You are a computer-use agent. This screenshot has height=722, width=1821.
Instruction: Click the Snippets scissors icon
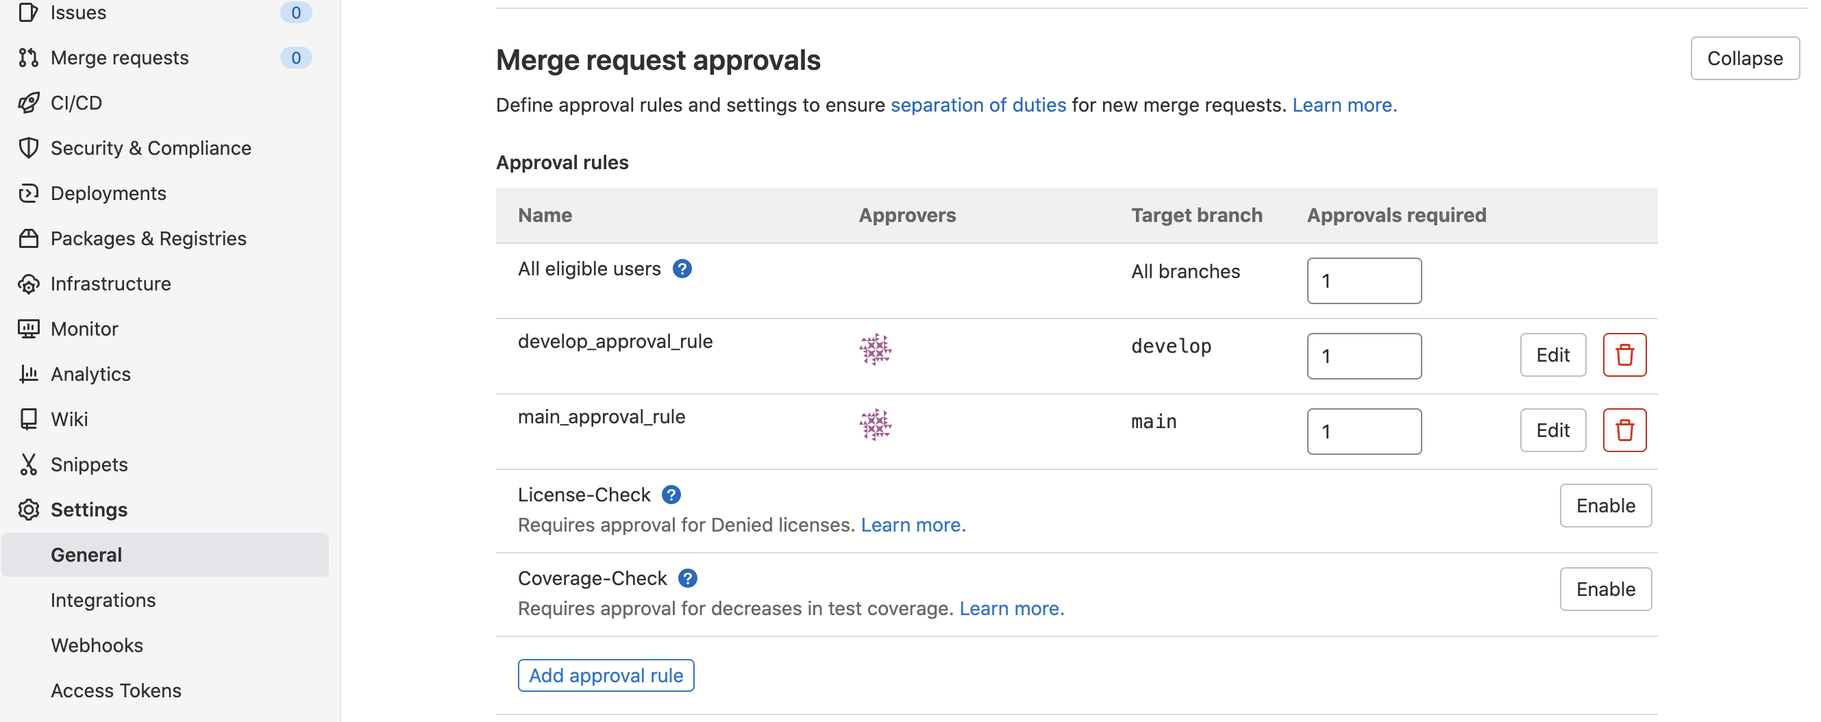click(x=28, y=464)
